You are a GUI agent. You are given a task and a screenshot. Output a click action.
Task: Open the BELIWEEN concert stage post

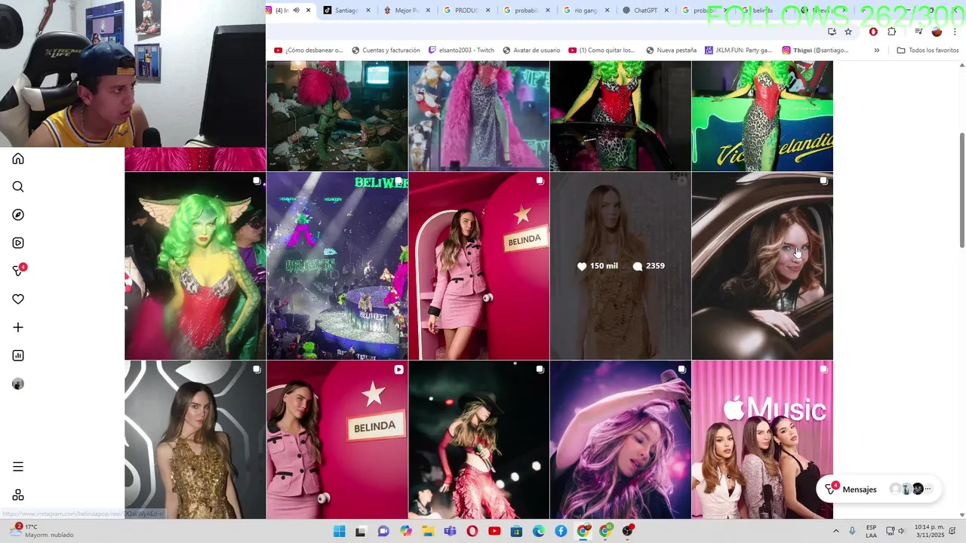337,266
